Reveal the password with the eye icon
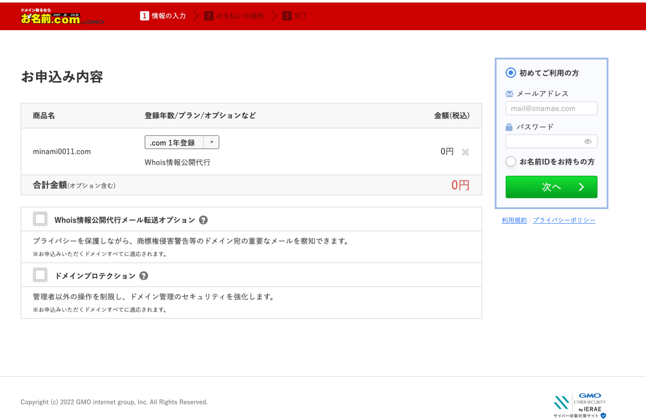The image size is (646, 419). point(588,141)
